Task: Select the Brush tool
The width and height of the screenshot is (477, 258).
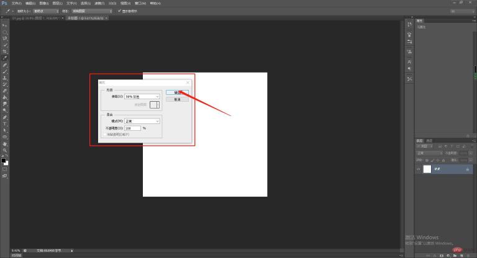Action: point(4,71)
